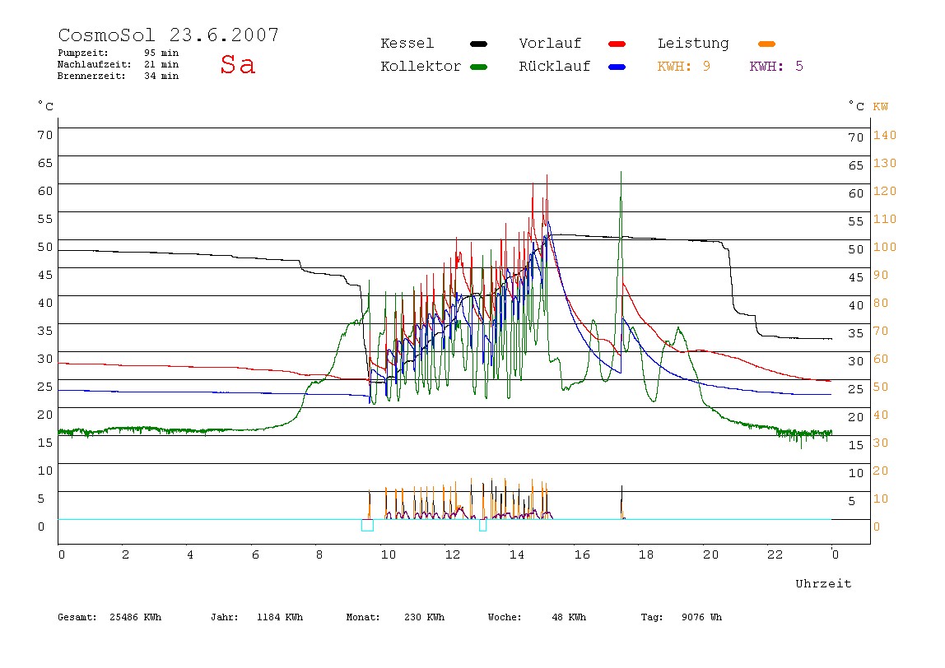Click hour '6' on the time axis

(x=255, y=554)
